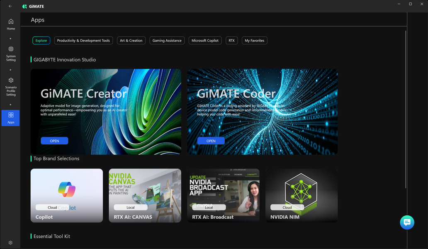Select the Microsoft Copilot tab
The height and width of the screenshot is (249, 428).
[205, 40]
